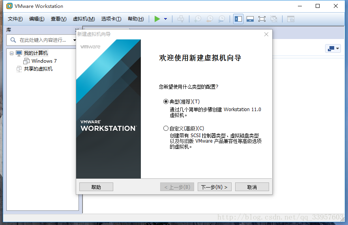Minimize the VMware Workstation window

click(300, 6)
